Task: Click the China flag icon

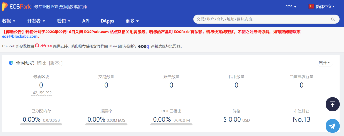Action: click(311, 7)
